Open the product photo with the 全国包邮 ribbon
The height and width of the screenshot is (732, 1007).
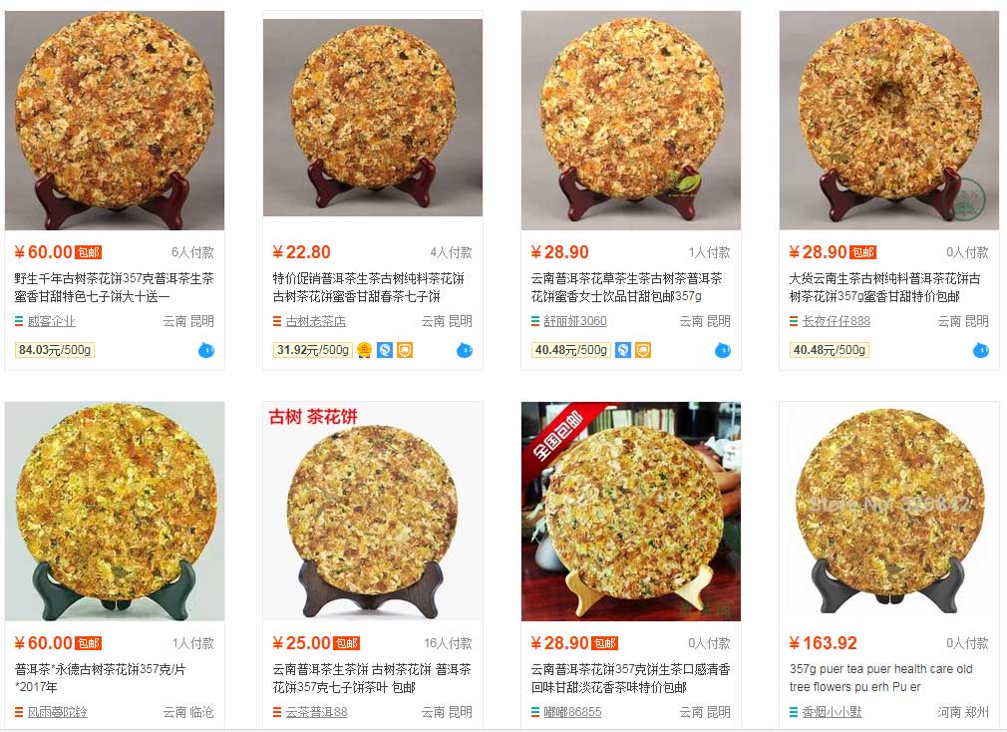coord(631,512)
